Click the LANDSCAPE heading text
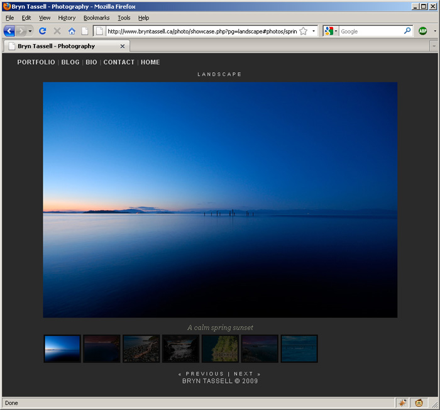Viewport: 440px width, 410px height. 219,74
